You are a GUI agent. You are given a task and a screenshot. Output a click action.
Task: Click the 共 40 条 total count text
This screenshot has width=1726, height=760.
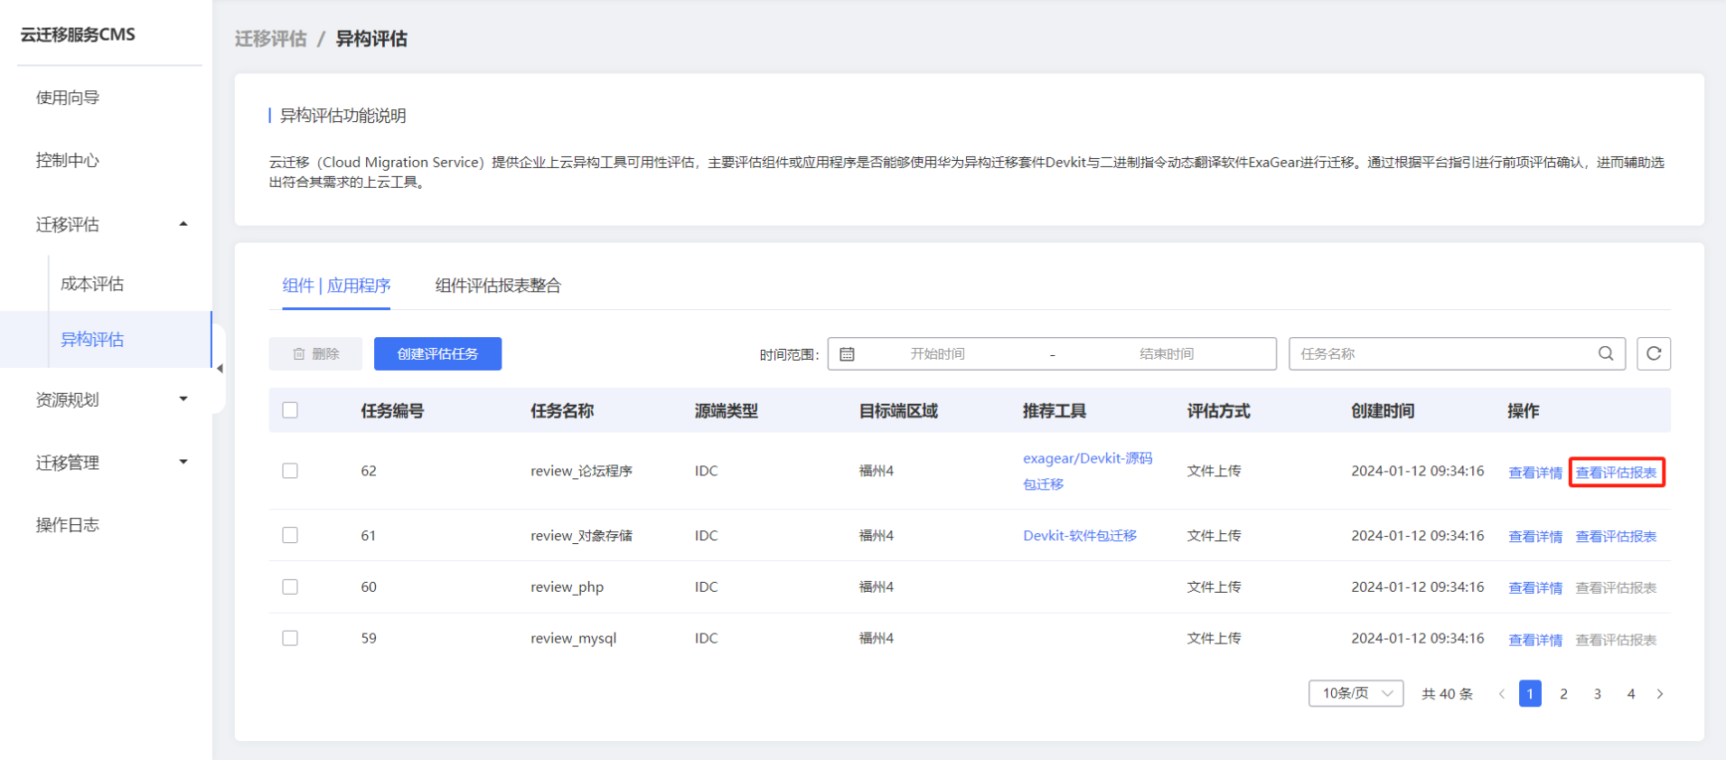1447,694
